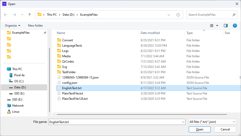The width and height of the screenshot is (241, 136).
Task: Unpin ExampleFiles using the pin icon
Action: click(45, 33)
